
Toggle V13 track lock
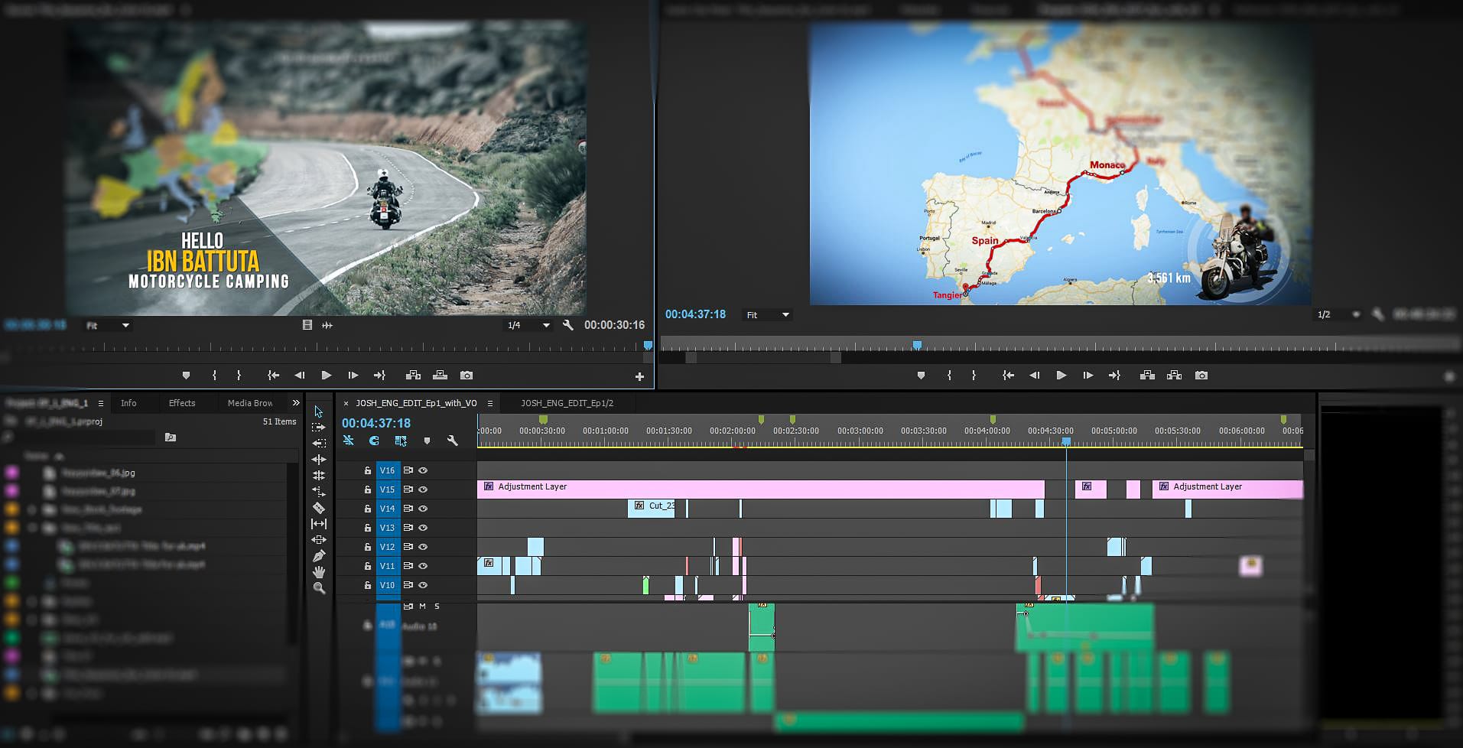tap(368, 528)
